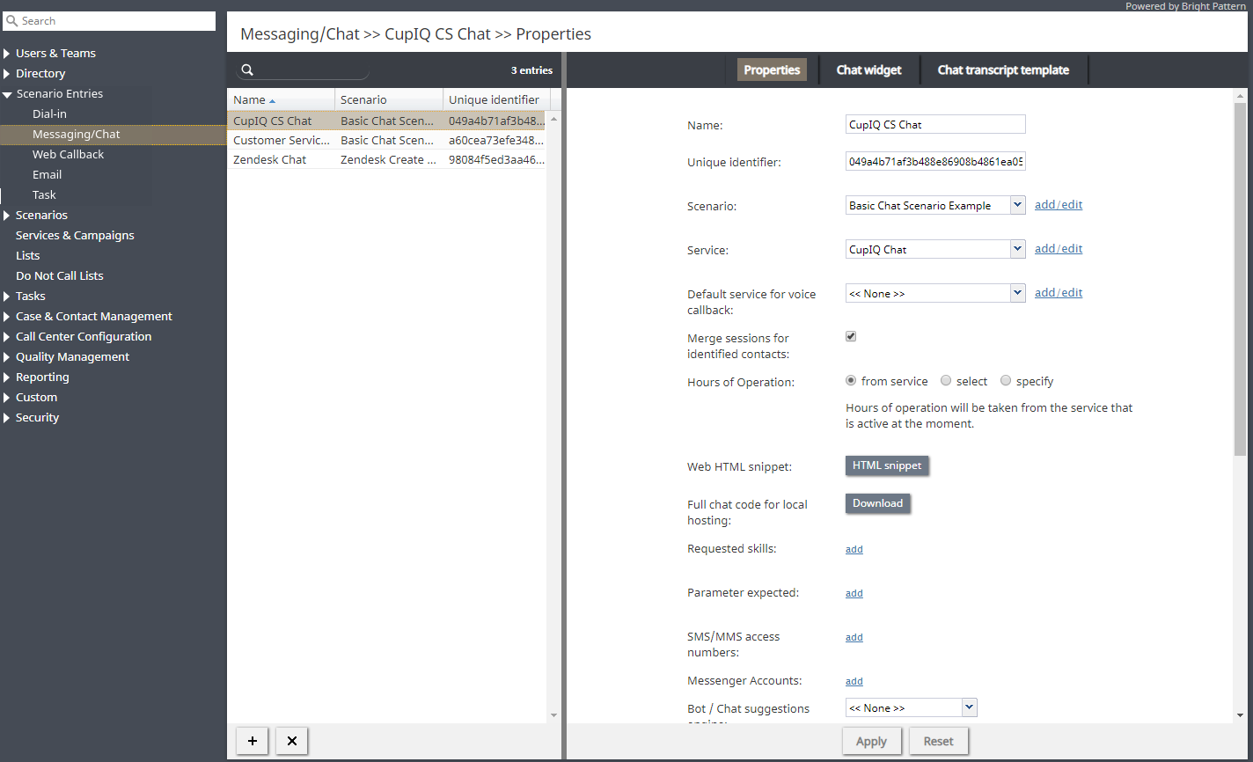Screen dimensions: 1253x762
Task: Select Zendesk Chat entry in list
Action: click(x=270, y=160)
